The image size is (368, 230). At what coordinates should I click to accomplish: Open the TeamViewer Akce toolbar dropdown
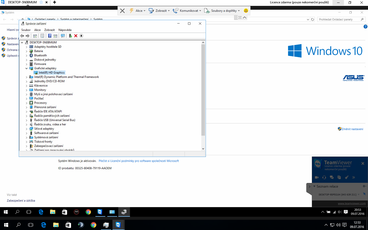coord(137,11)
